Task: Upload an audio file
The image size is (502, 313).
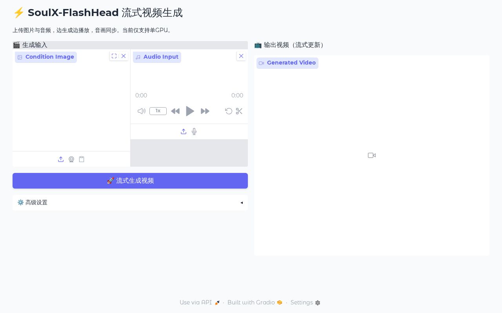Action: [184, 131]
